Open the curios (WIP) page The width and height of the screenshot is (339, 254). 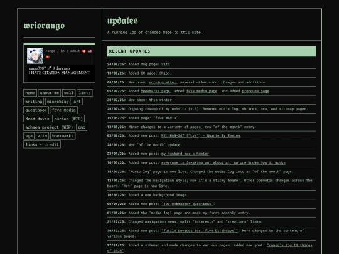click(68, 119)
